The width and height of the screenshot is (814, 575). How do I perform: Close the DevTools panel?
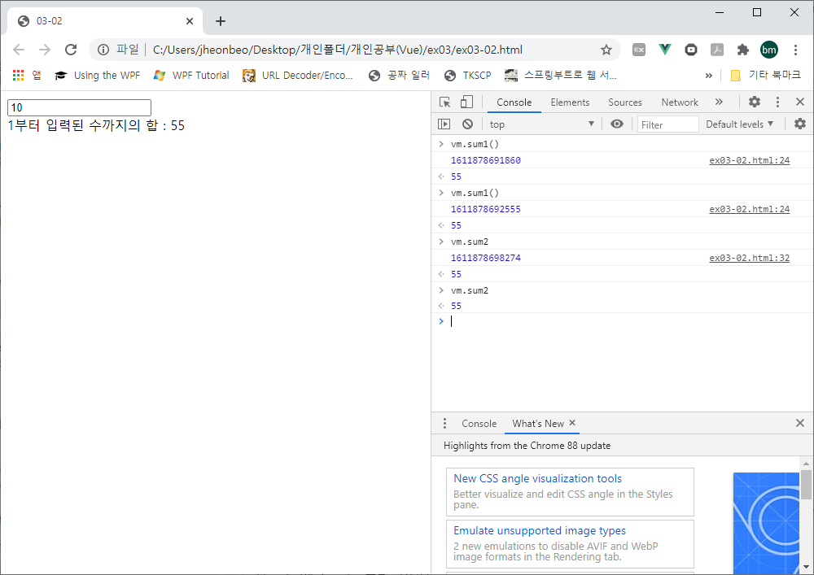(x=800, y=102)
